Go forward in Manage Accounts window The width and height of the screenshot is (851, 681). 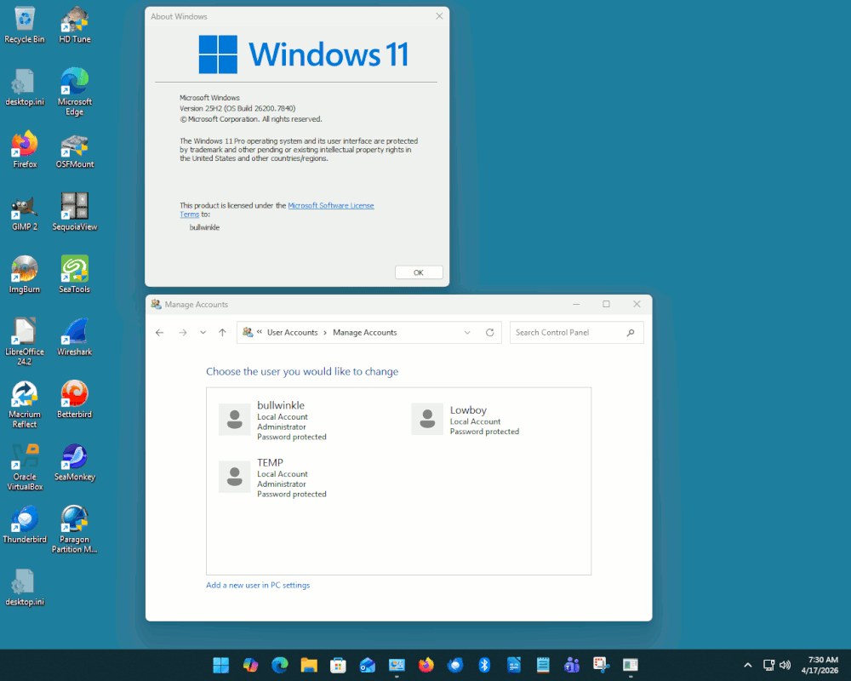[183, 332]
